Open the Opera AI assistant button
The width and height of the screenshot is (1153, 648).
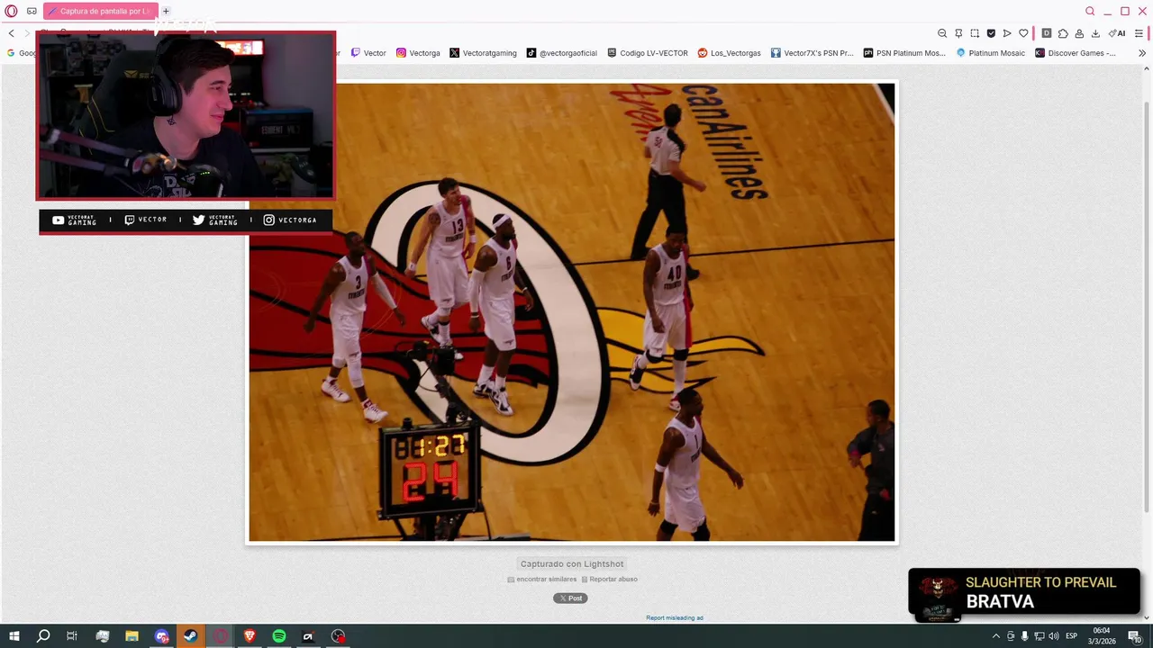1117,33
